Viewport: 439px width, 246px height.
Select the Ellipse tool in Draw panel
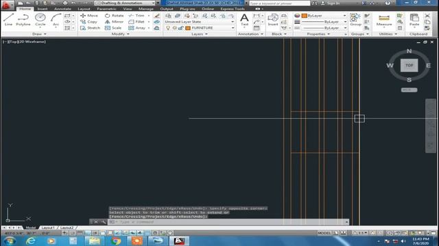pyautogui.click(x=67, y=22)
